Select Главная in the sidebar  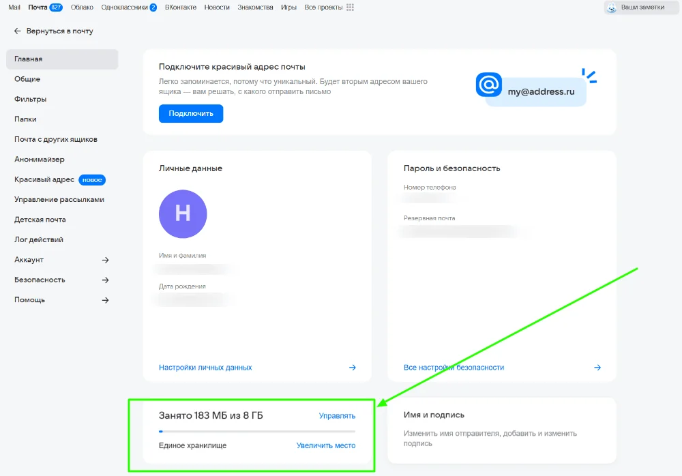62,59
